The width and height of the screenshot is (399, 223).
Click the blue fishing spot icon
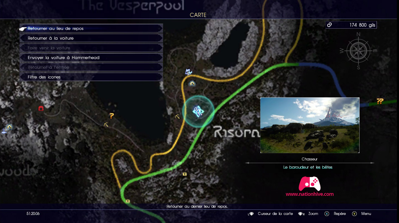[x=4, y=131]
